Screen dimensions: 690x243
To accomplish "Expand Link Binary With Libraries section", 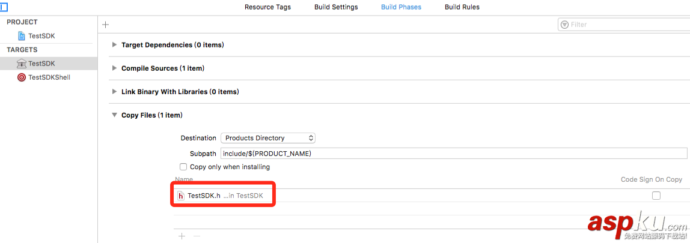I will click(x=115, y=92).
